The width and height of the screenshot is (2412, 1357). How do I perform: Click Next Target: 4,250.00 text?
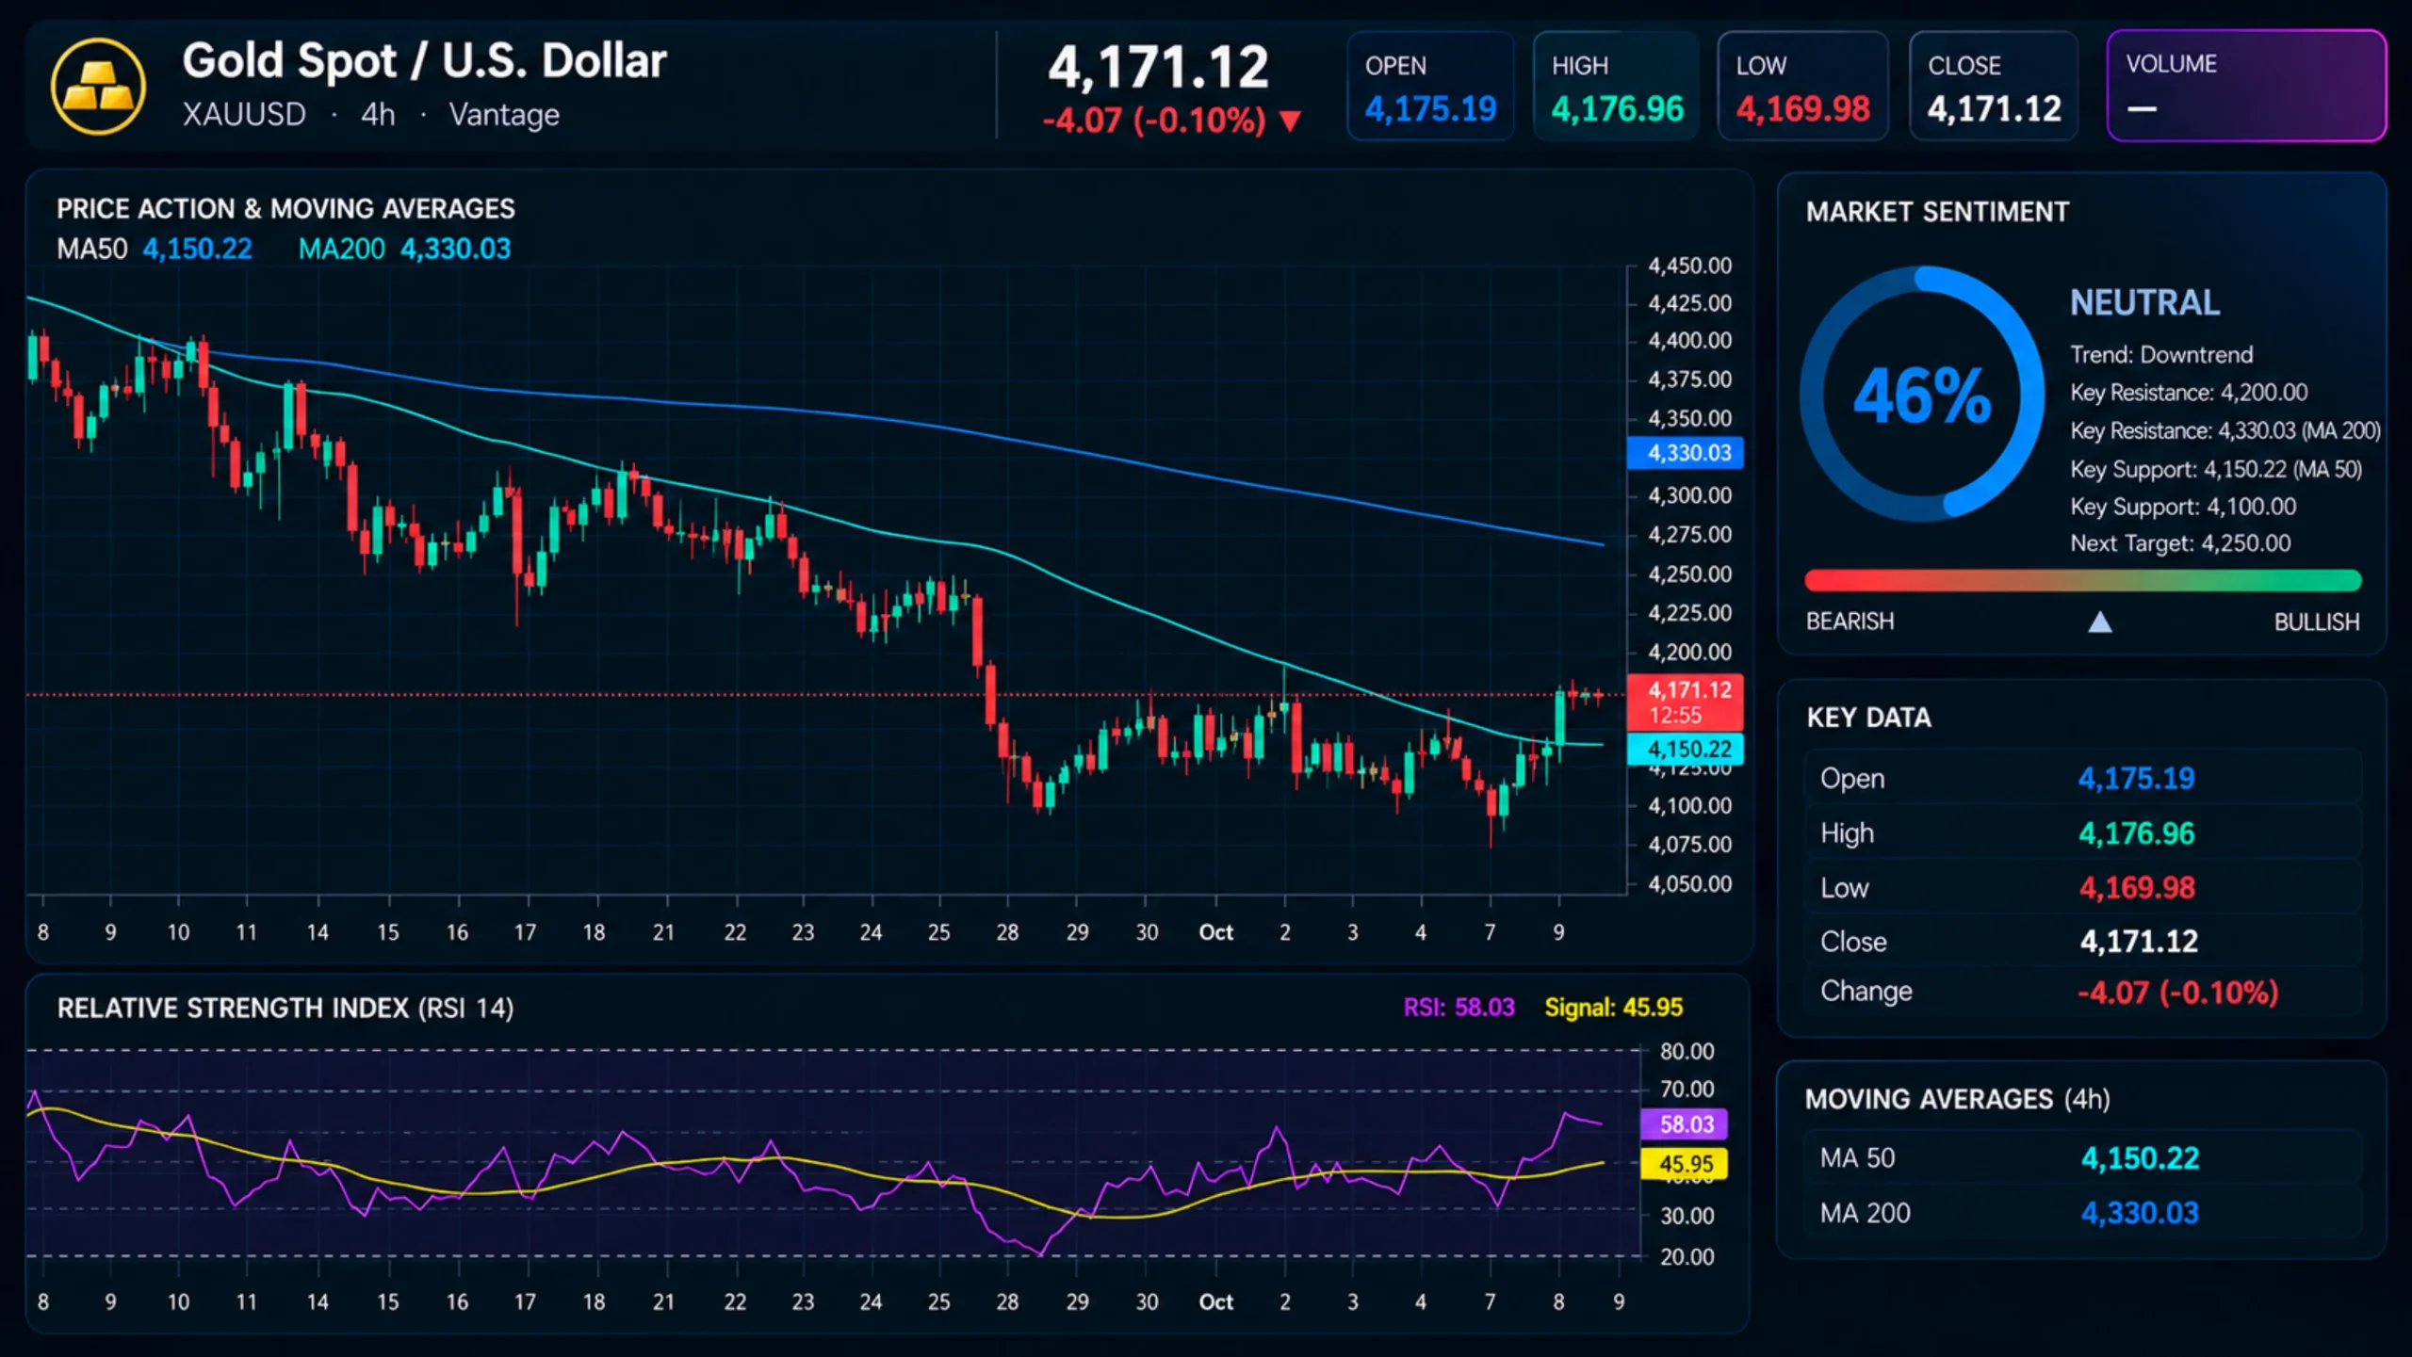click(2180, 543)
